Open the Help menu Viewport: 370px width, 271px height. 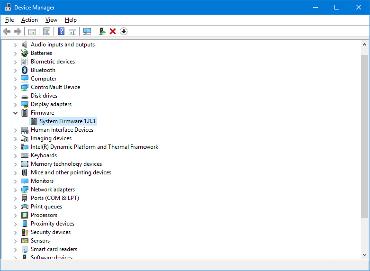(x=71, y=20)
